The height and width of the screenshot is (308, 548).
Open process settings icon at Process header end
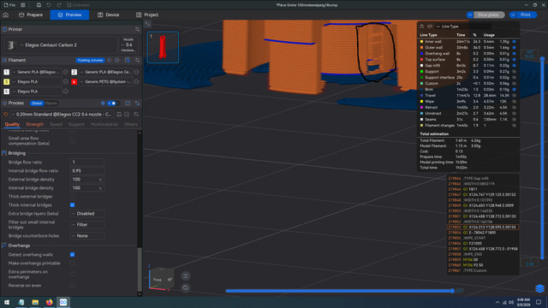(137, 103)
